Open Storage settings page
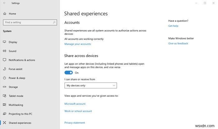This screenshot has height=129, width=218. point(13,87)
